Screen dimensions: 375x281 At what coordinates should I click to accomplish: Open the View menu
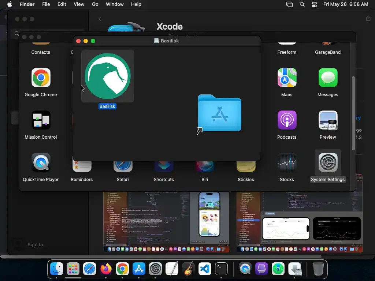pyautogui.click(x=79, y=4)
